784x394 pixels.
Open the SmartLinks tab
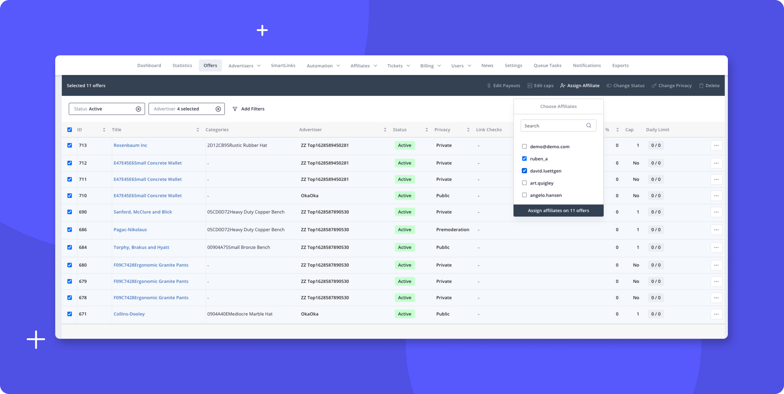[x=283, y=66]
